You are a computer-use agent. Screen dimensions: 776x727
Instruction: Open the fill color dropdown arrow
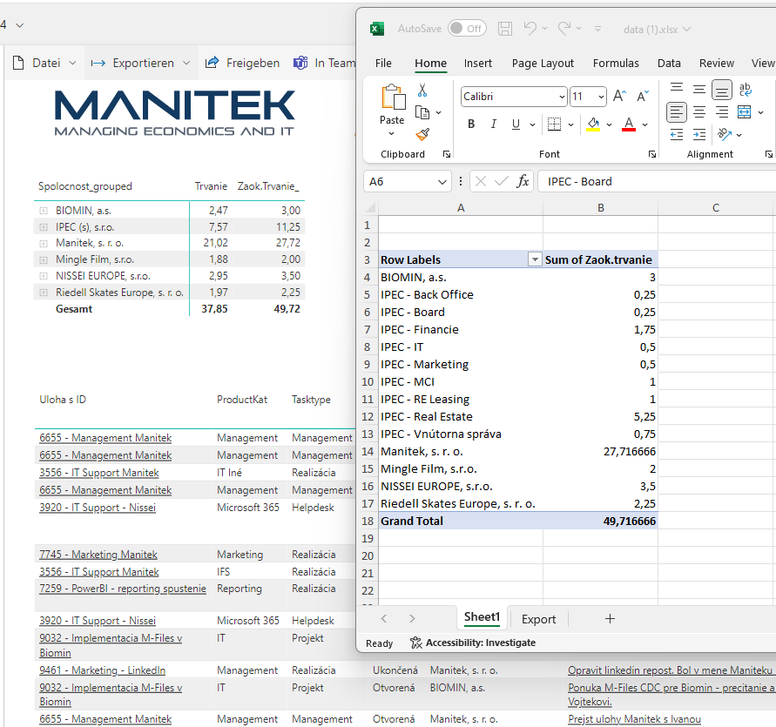610,125
